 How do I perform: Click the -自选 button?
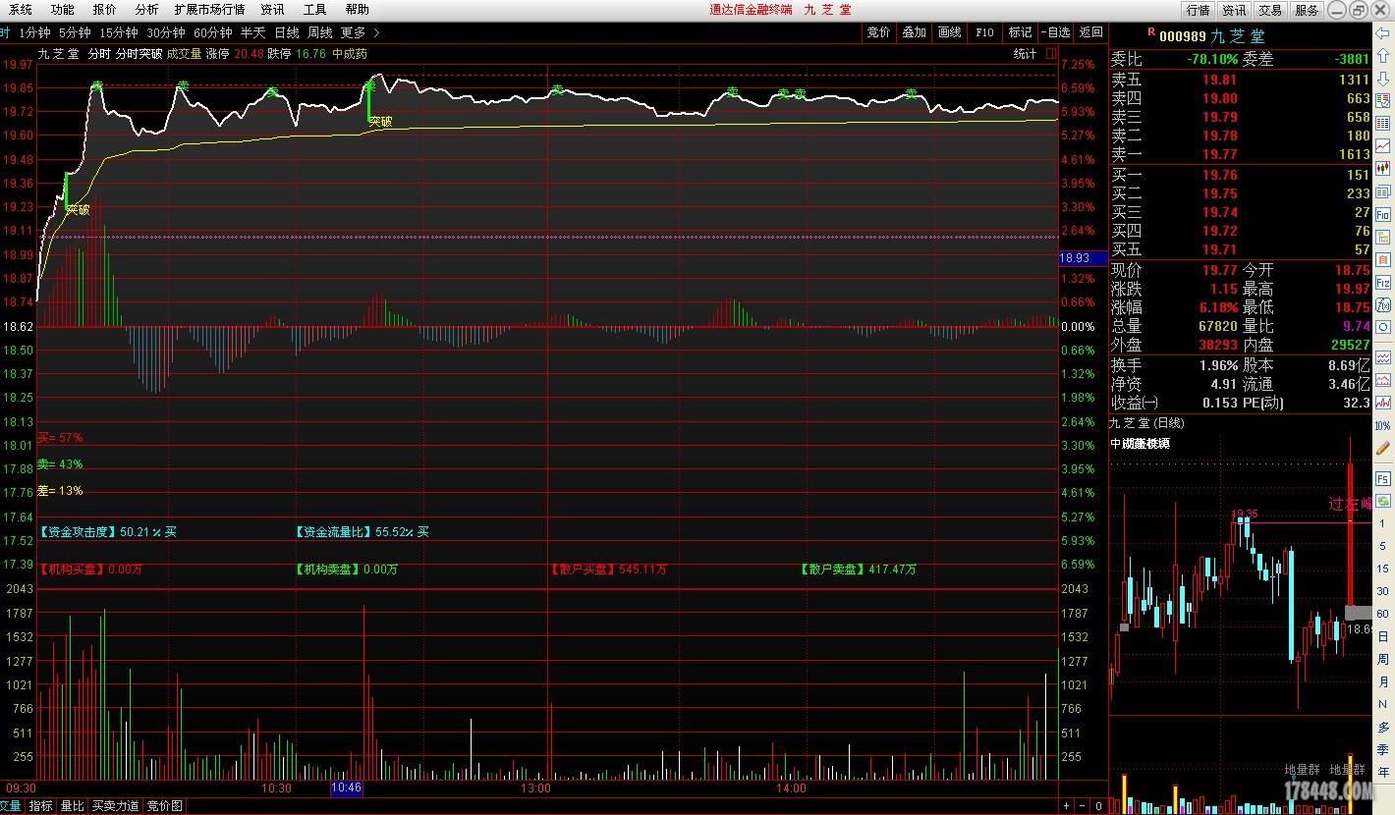[x=1056, y=32]
